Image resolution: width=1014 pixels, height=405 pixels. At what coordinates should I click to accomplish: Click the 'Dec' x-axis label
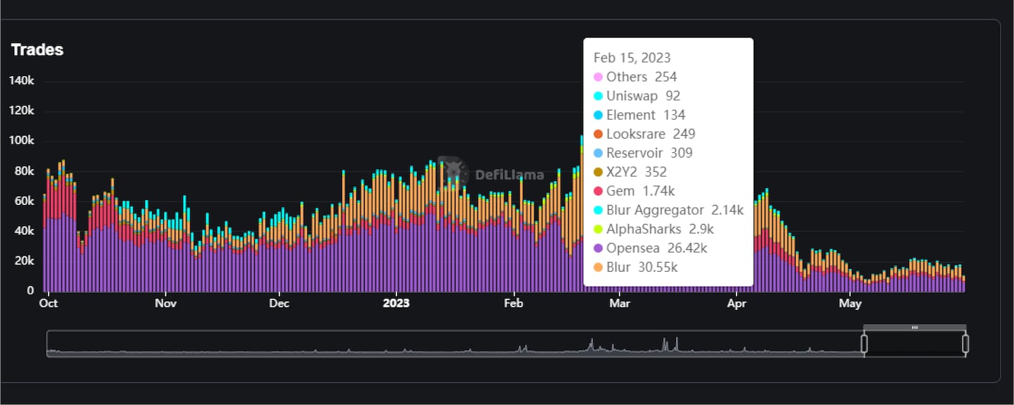(x=280, y=304)
